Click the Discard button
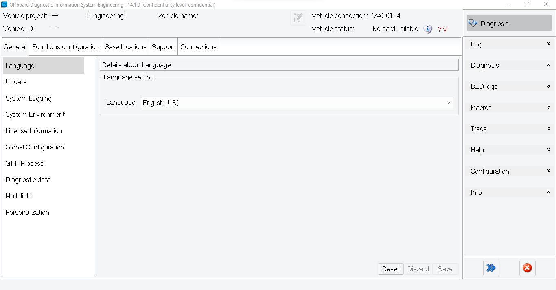Viewport: 556px width, 290px height. (418, 269)
